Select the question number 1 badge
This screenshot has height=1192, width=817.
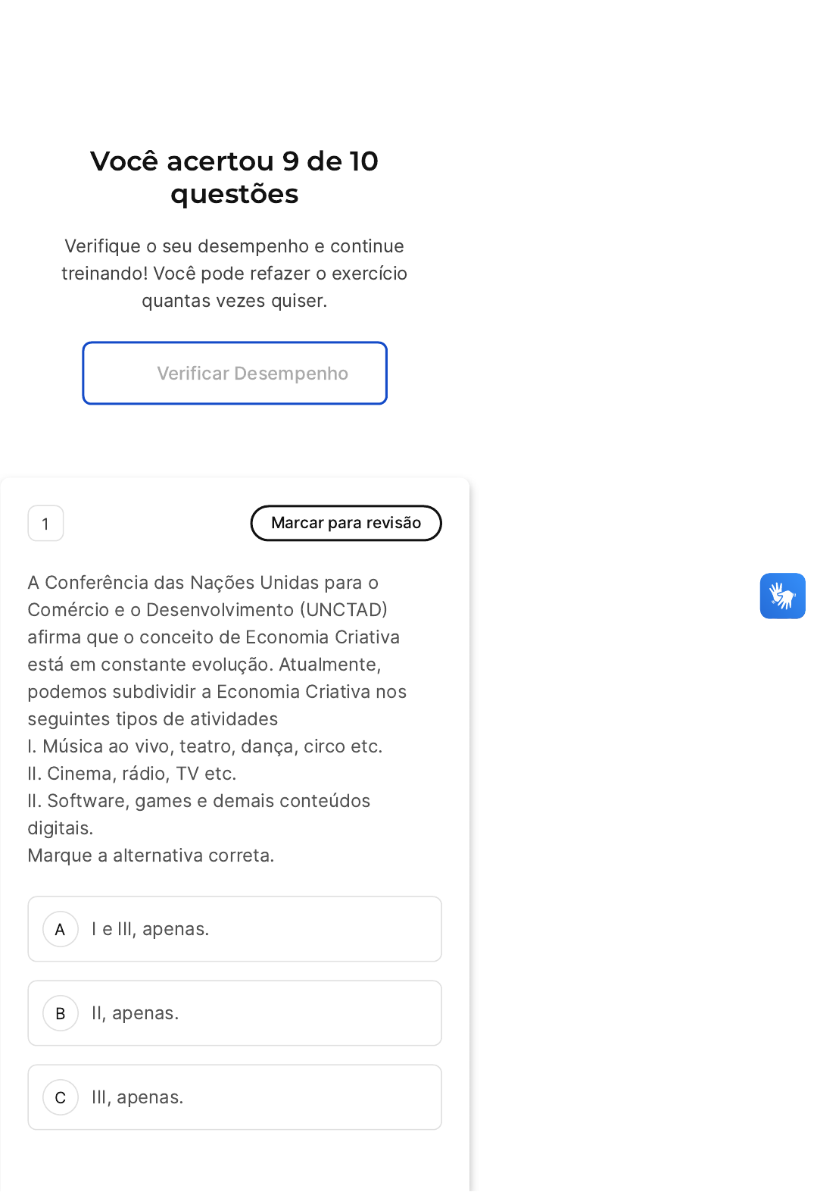coord(45,524)
